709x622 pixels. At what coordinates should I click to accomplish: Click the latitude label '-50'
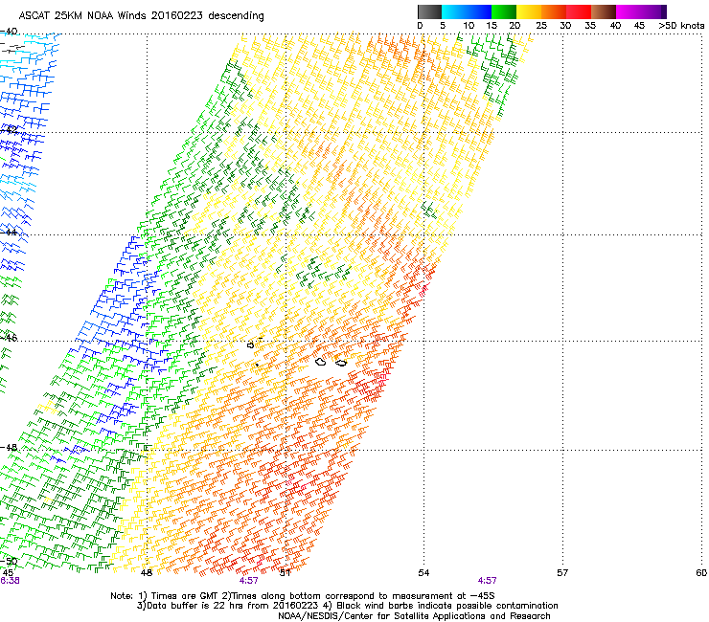pyautogui.click(x=9, y=561)
